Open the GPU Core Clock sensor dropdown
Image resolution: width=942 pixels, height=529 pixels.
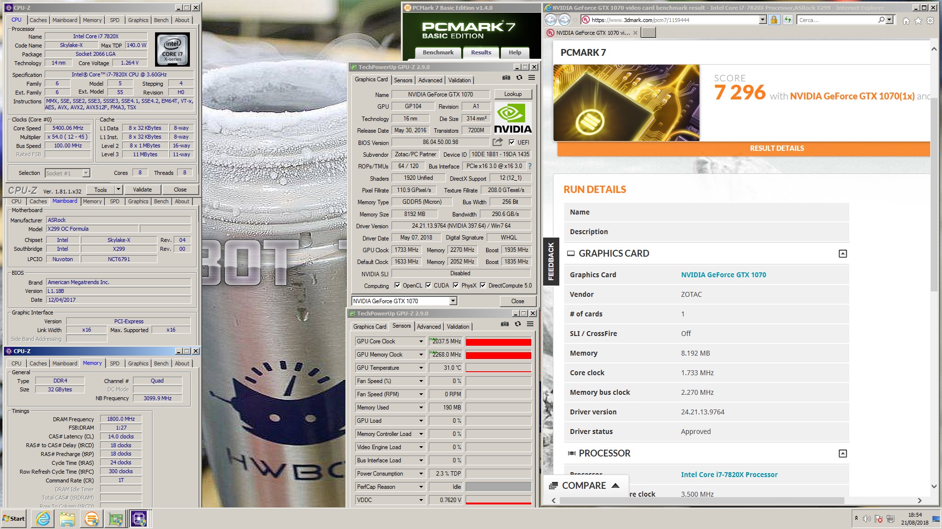[x=421, y=341]
